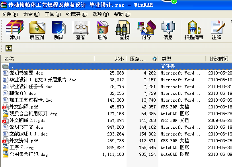Click the WinRAR title bar books icon
Screen dimensions: 232x167
click(x=4, y=5)
